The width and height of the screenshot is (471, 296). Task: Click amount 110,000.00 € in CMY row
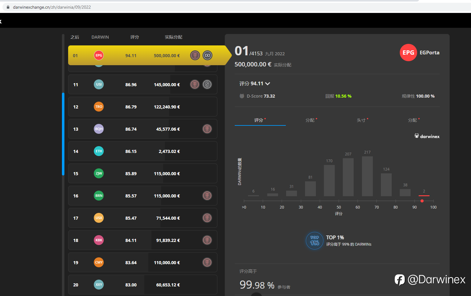pyautogui.click(x=167, y=263)
